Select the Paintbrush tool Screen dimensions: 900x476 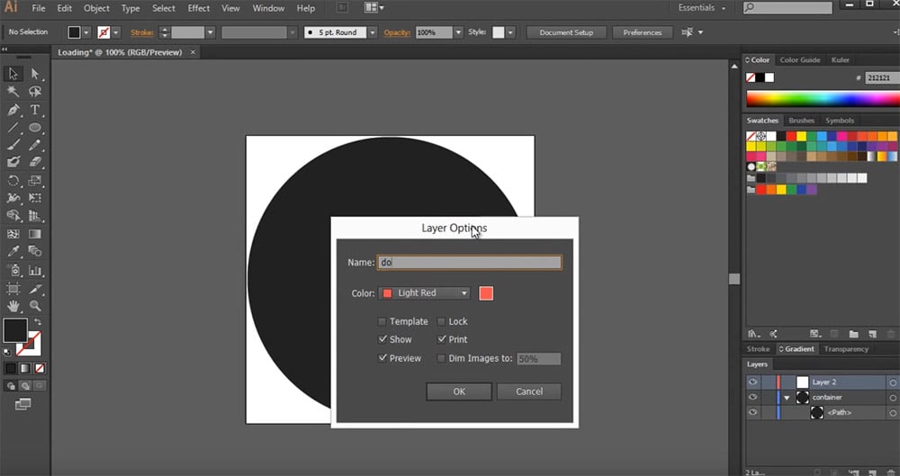[x=13, y=145]
